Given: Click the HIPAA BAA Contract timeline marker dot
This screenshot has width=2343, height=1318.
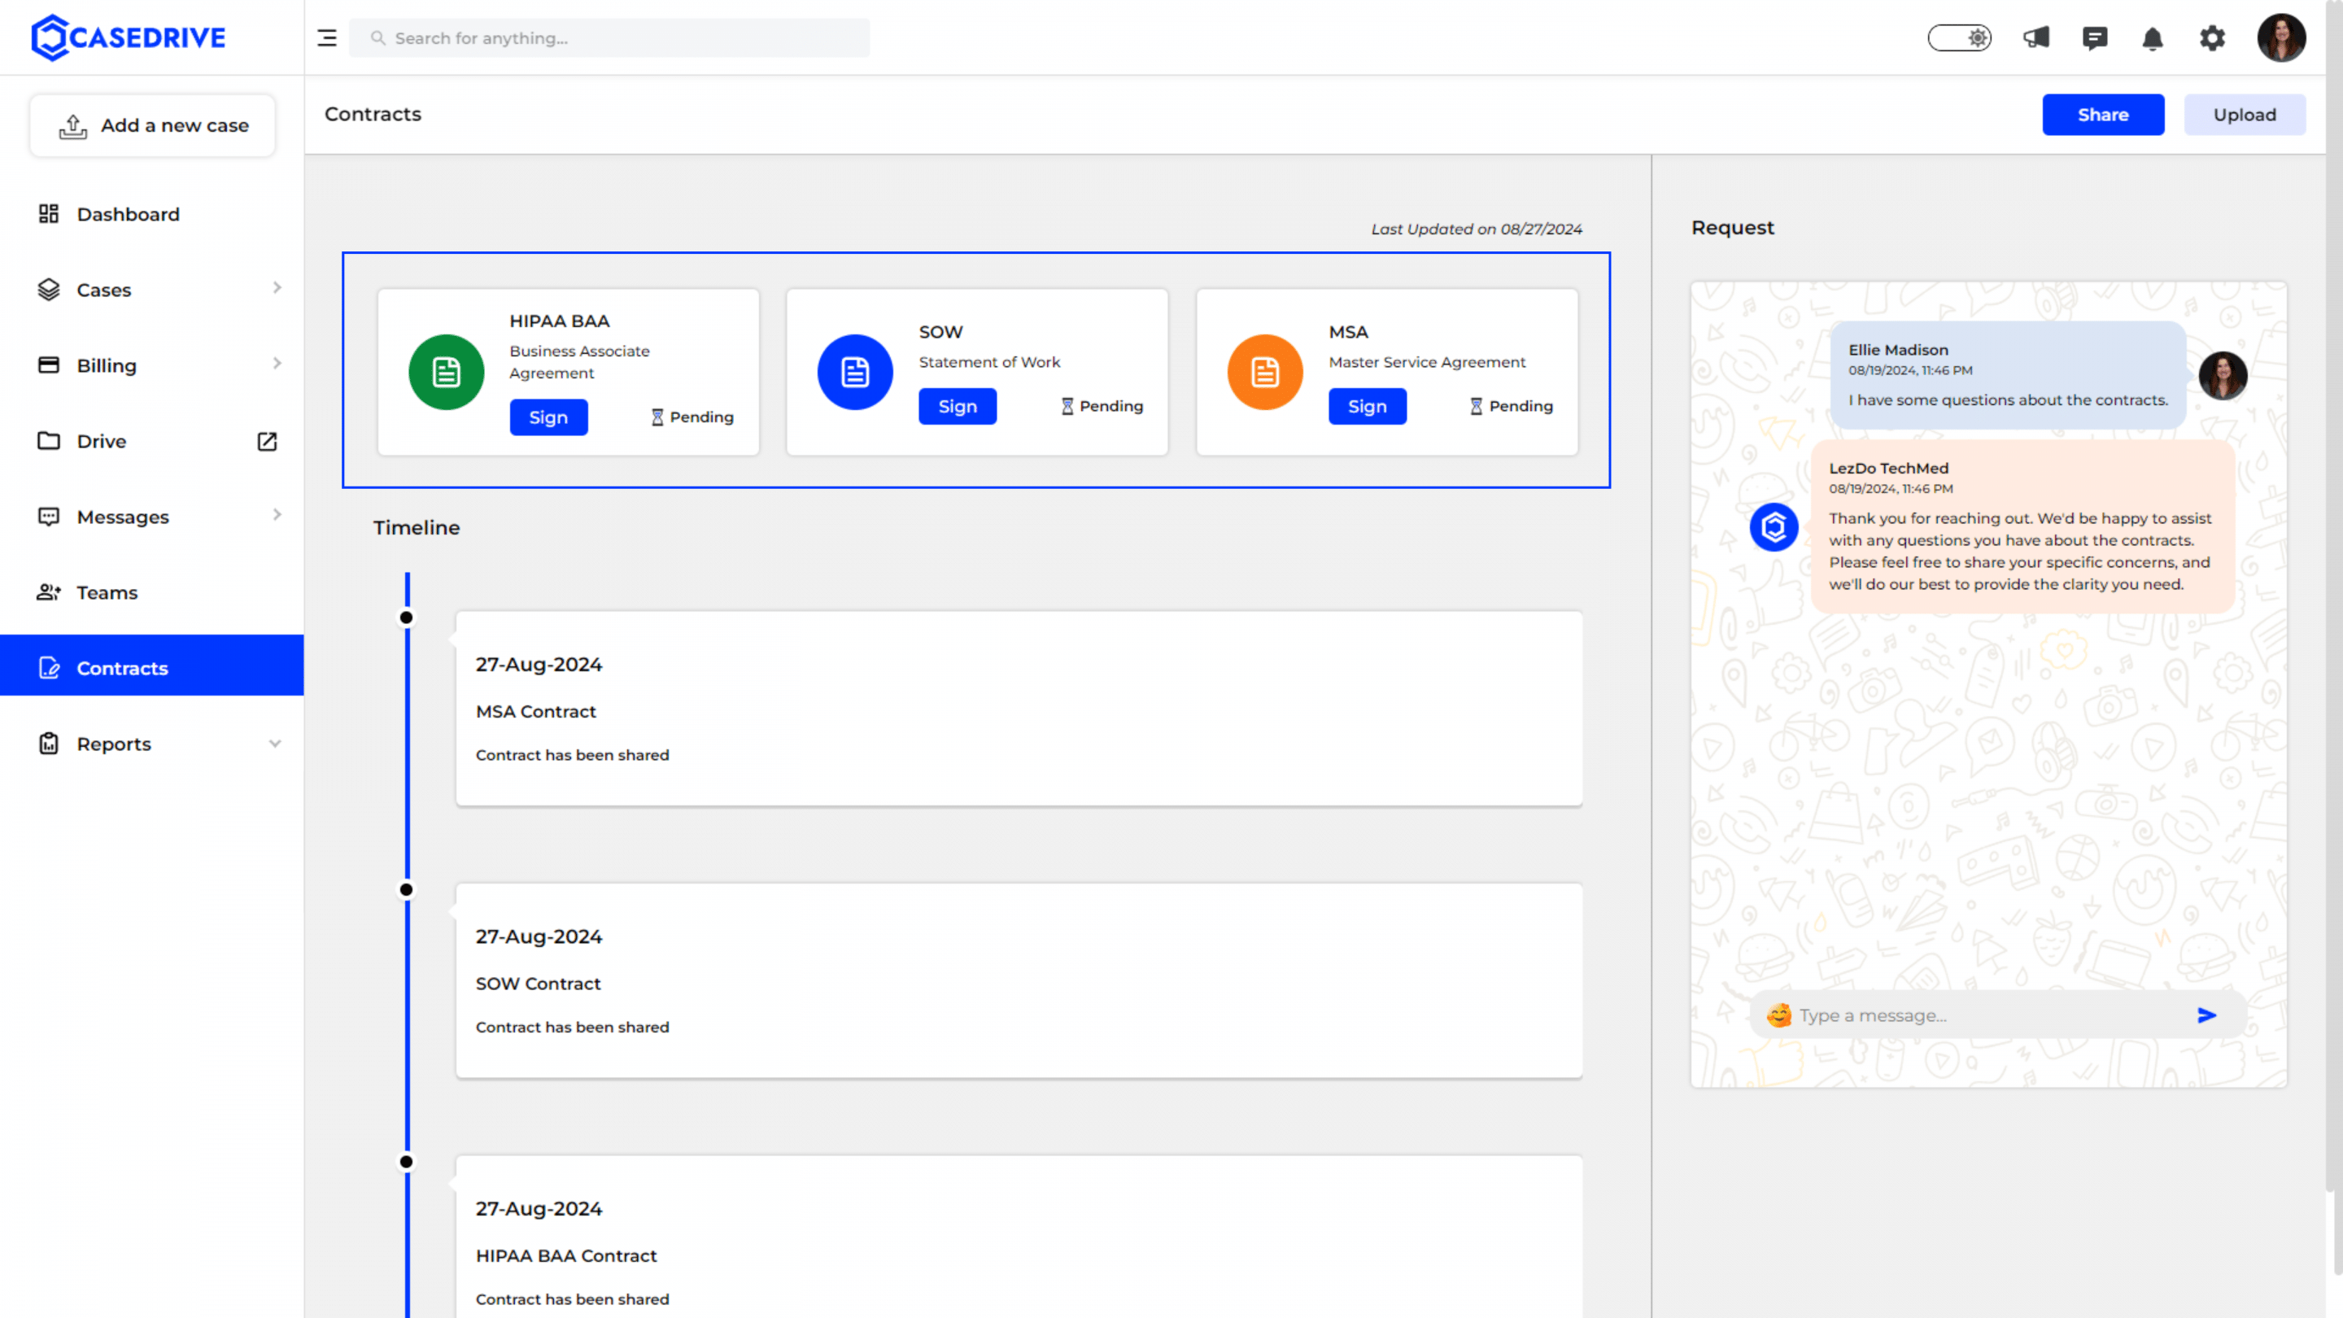Looking at the screenshot, I should point(407,1162).
